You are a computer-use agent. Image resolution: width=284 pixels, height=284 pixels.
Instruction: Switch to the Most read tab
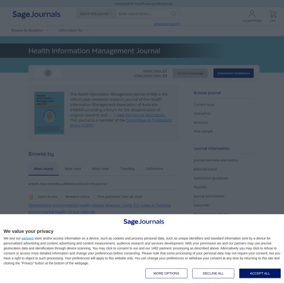point(72,169)
